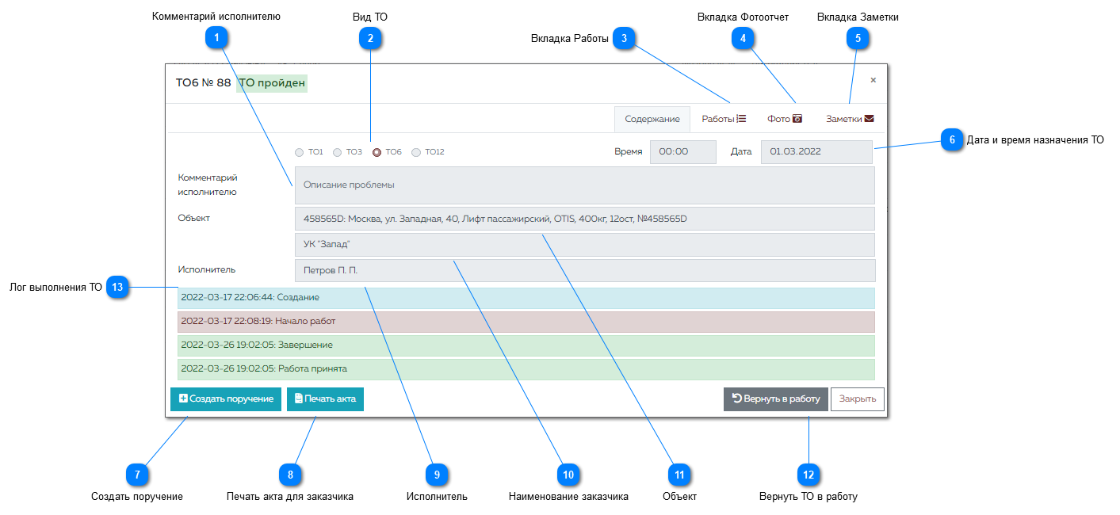Click the "Объект" field label inside the dialog

click(194, 218)
